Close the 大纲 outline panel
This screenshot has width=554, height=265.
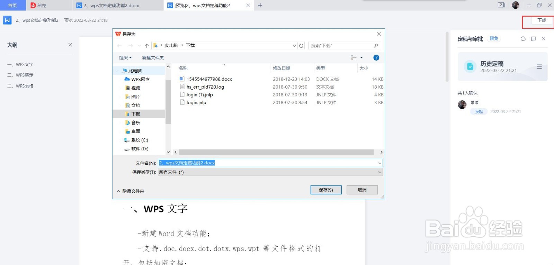[70, 45]
